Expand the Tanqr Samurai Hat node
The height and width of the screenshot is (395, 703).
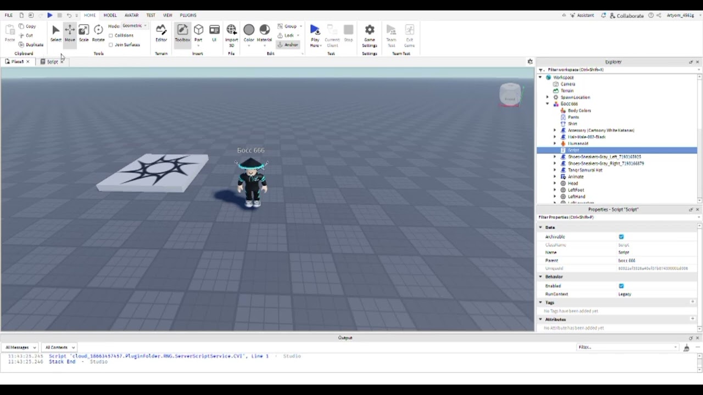(x=555, y=170)
